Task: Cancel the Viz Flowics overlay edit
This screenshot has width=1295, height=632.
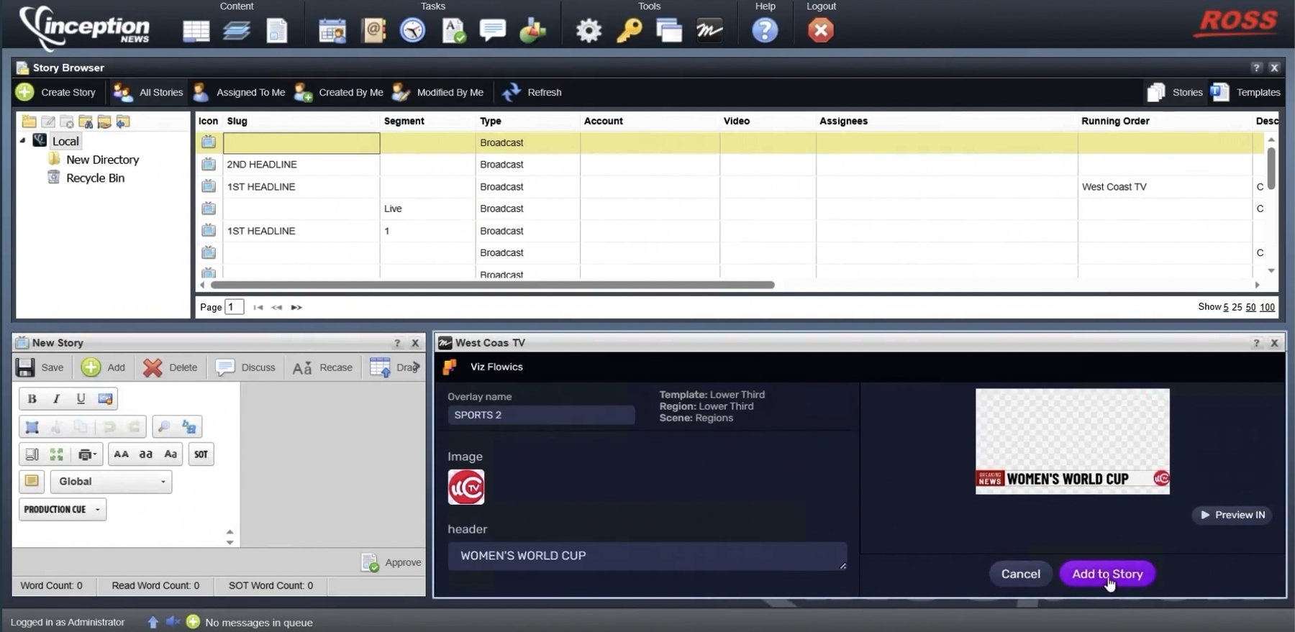Action: click(1020, 574)
